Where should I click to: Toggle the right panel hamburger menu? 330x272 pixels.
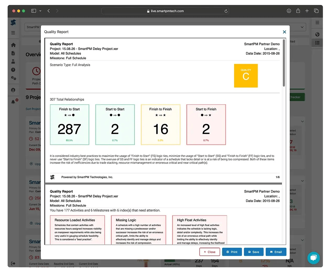click(x=317, y=23)
